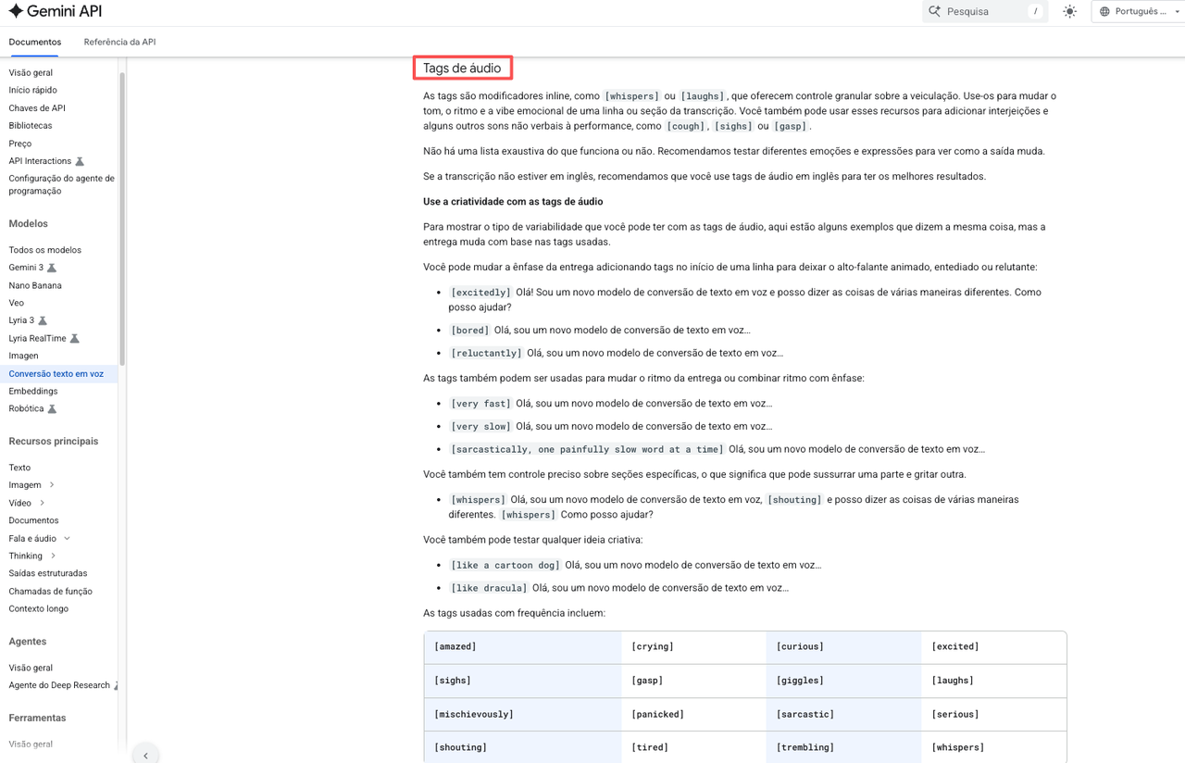Click the slash shortcut key in search
This screenshot has height=763, width=1185.
[1035, 11]
